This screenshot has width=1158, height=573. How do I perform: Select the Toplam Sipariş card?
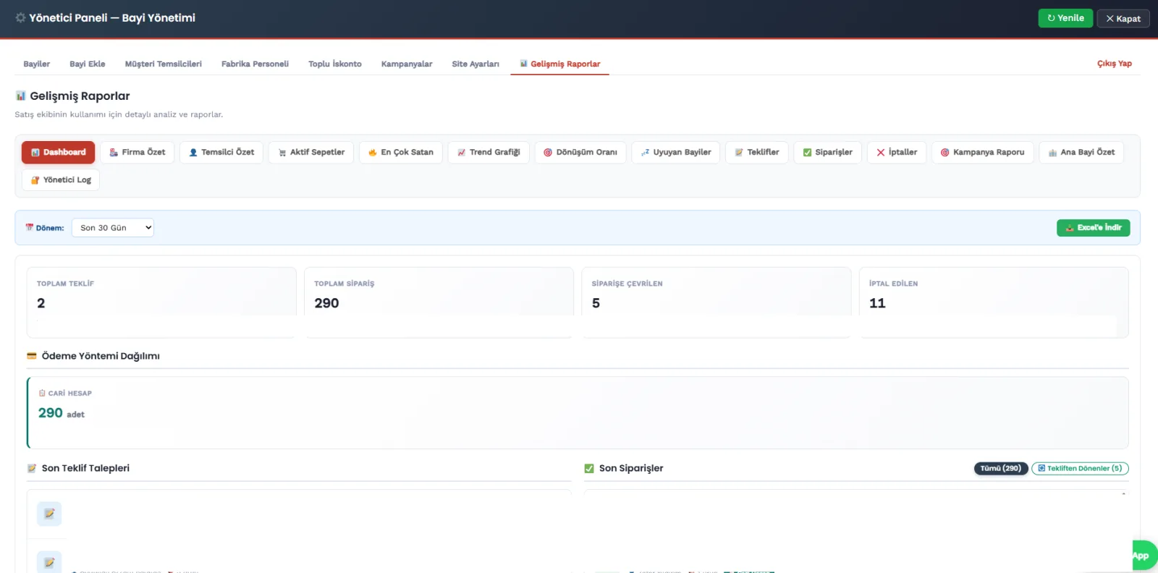tap(439, 302)
